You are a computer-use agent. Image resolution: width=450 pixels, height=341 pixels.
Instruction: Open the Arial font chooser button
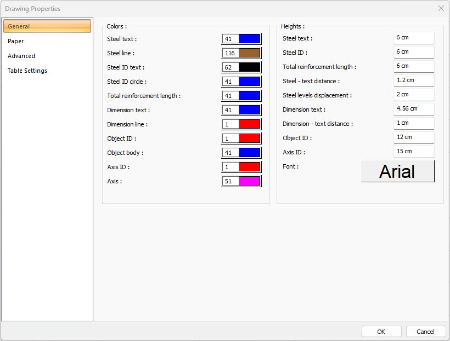point(397,171)
